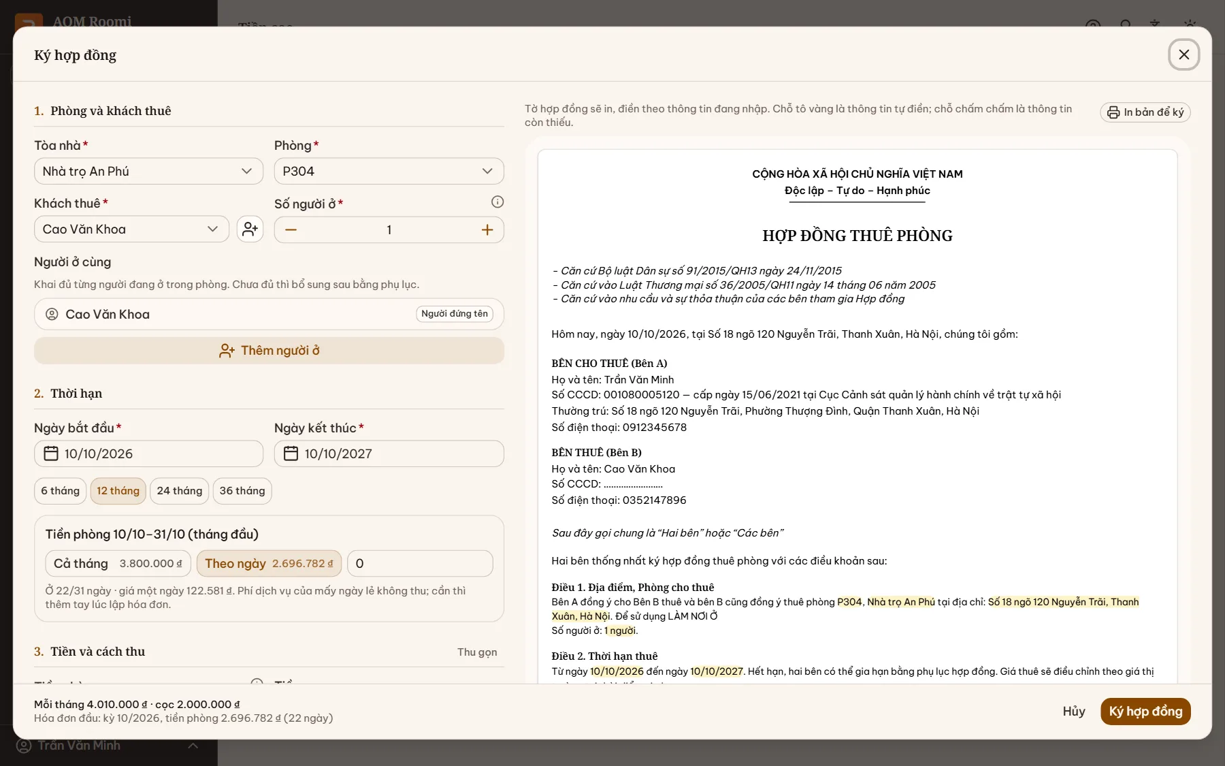This screenshot has height=766, width=1225.
Task: Open the Phòng P304 dropdown
Action: (x=389, y=172)
